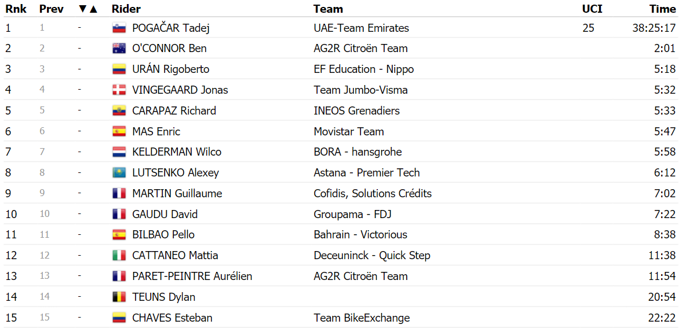Click the Netherlands flag beside Kelderman
This screenshot has width=682, height=328.
[x=119, y=152]
